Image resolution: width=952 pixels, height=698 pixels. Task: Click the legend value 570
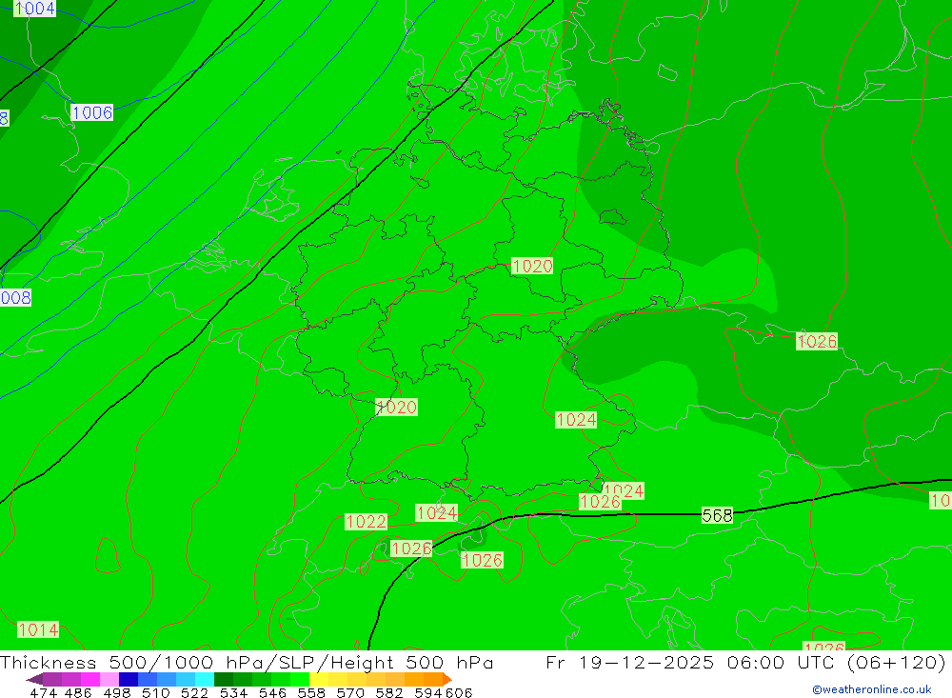(350, 692)
